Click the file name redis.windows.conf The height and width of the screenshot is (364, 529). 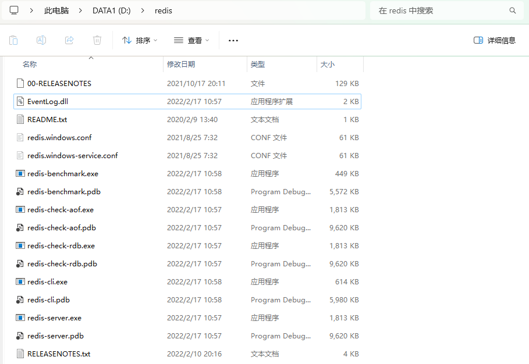click(59, 137)
